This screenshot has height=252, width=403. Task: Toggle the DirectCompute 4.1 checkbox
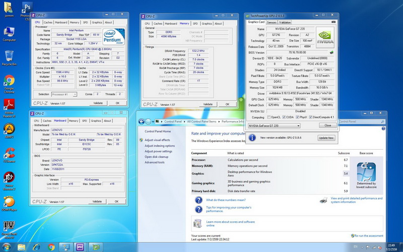tap(311, 117)
